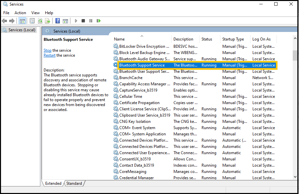Screen dimensions: 299x194
Task: Select Services (Local) in the console tree
Action: click(21, 30)
